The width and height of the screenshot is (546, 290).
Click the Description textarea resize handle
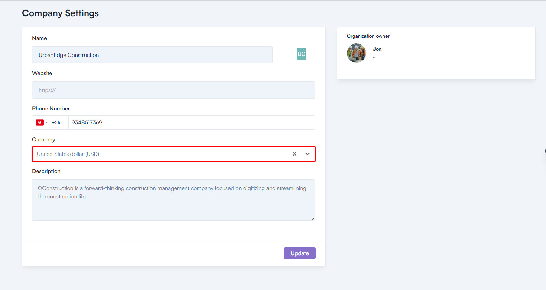(x=313, y=219)
